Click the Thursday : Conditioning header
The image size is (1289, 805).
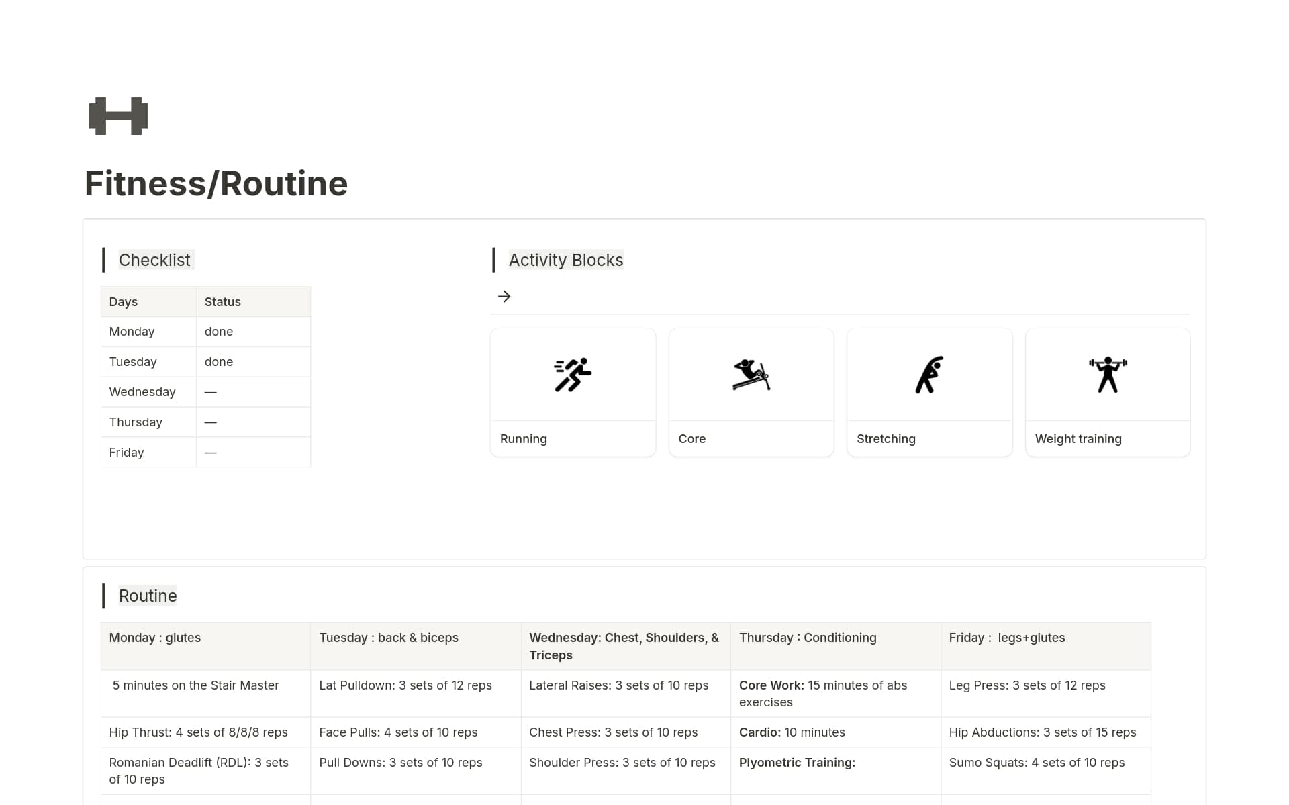coord(807,638)
